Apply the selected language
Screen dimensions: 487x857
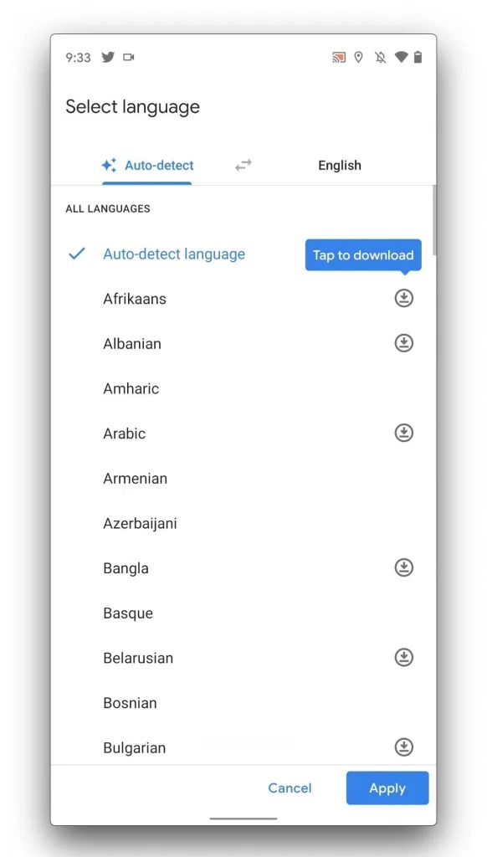click(387, 788)
